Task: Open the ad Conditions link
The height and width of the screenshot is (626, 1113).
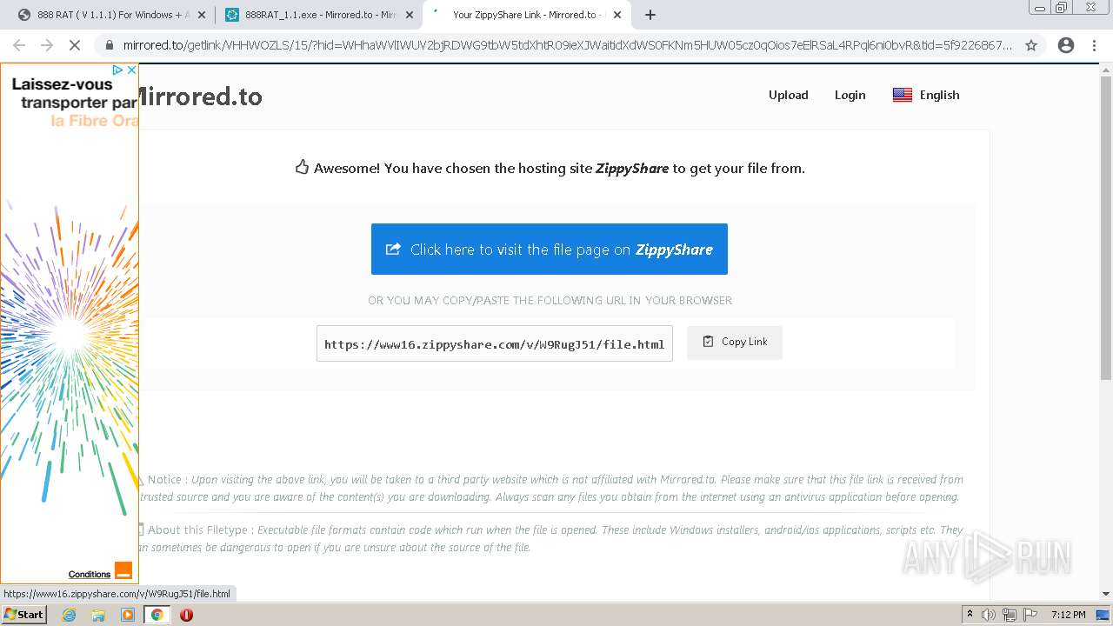Action: pyautogui.click(x=90, y=574)
